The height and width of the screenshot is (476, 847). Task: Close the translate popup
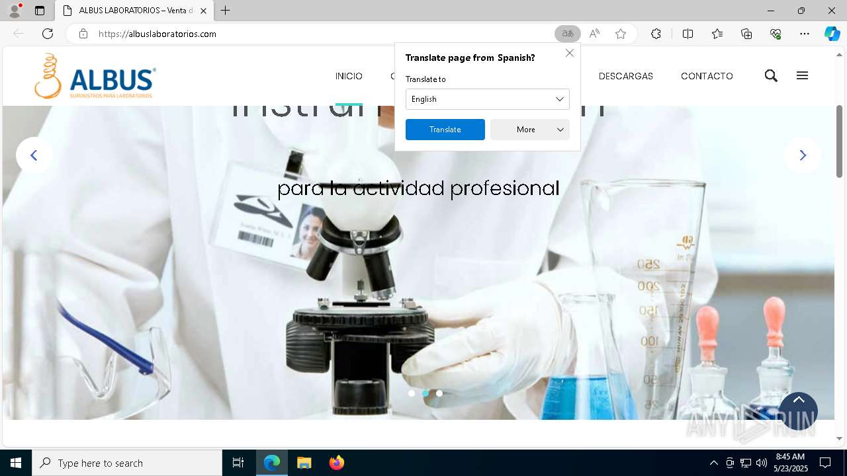pyautogui.click(x=570, y=53)
